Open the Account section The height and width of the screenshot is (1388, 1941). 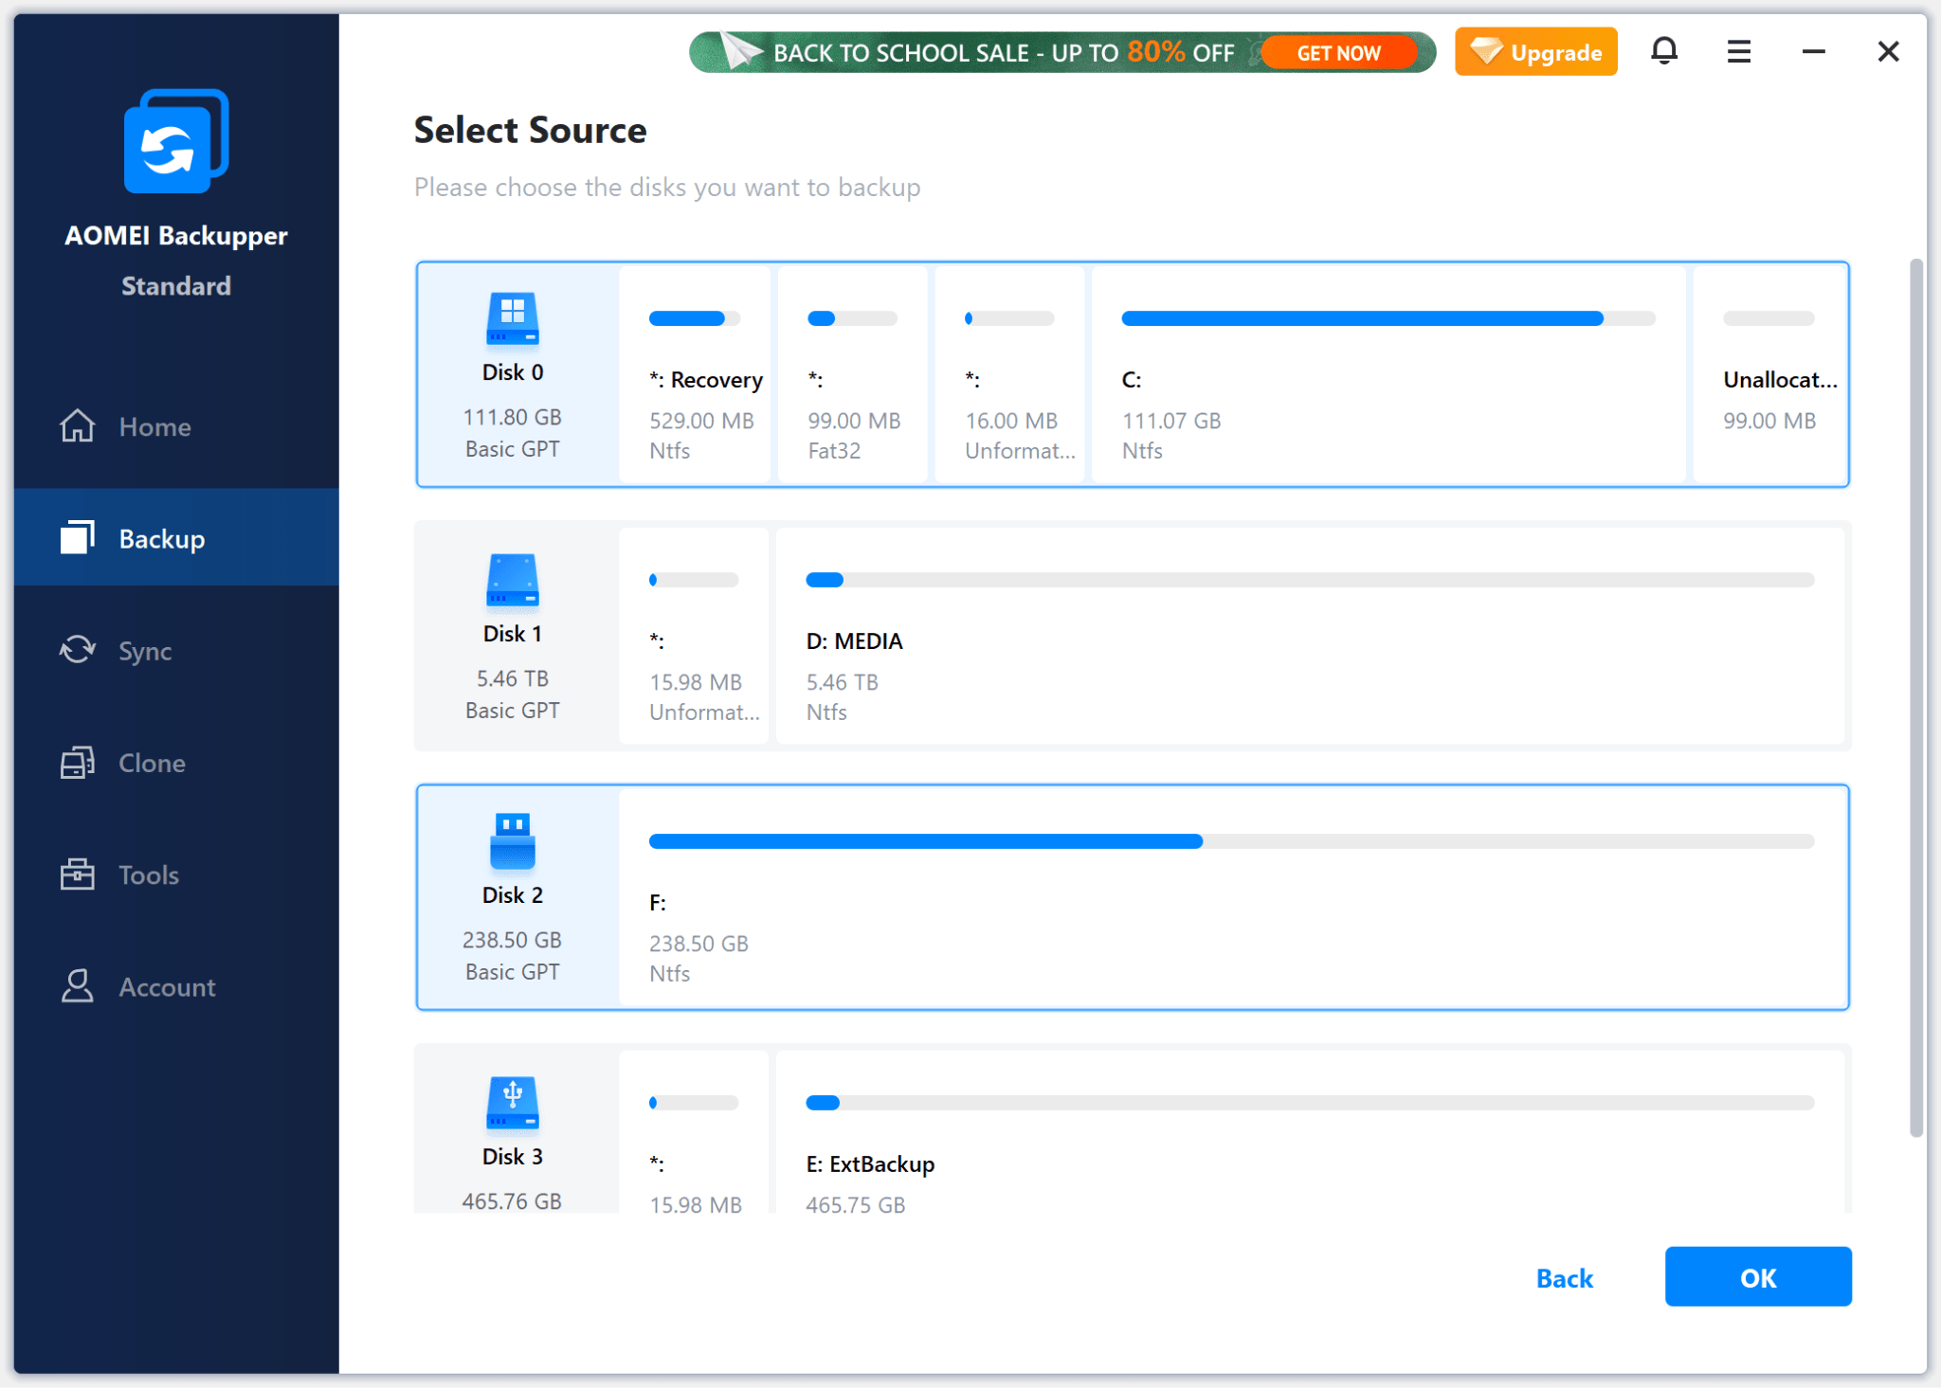click(x=176, y=986)
